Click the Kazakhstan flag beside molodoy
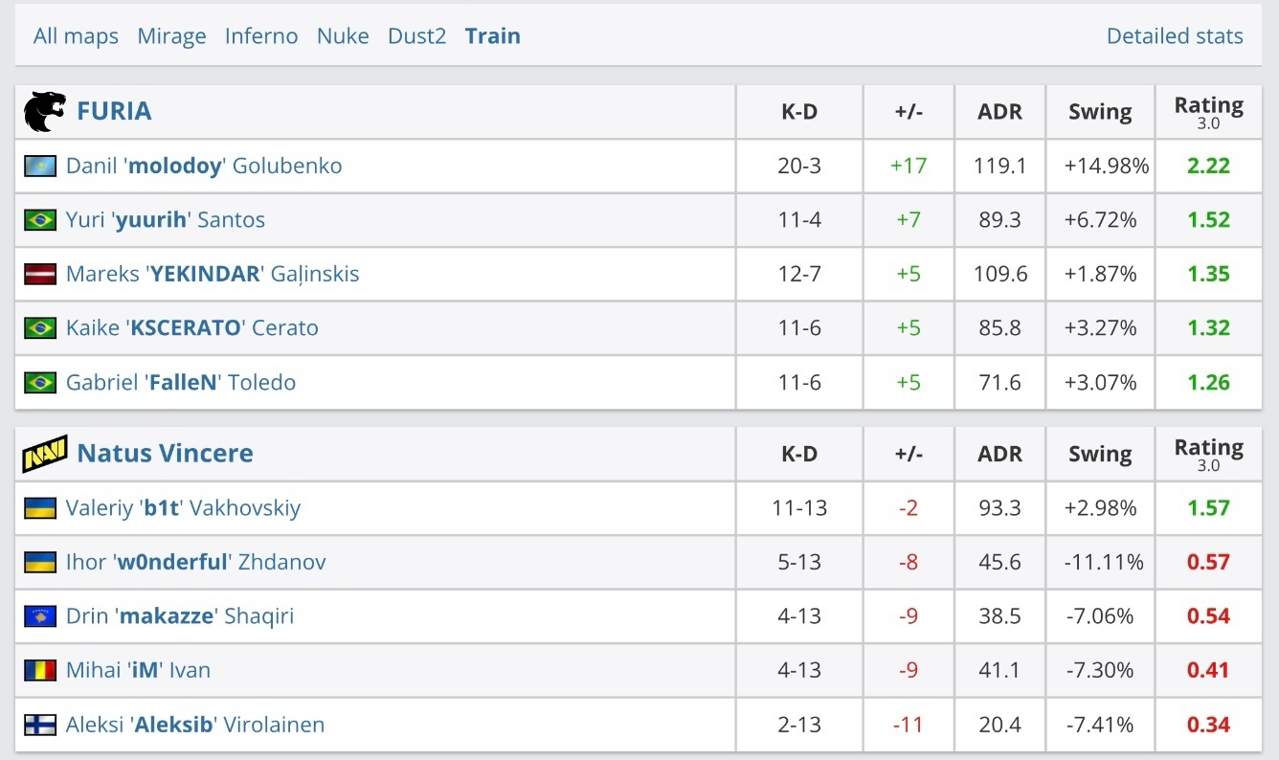The height and width of the screenshot is (760, 1279). point(40,166)
